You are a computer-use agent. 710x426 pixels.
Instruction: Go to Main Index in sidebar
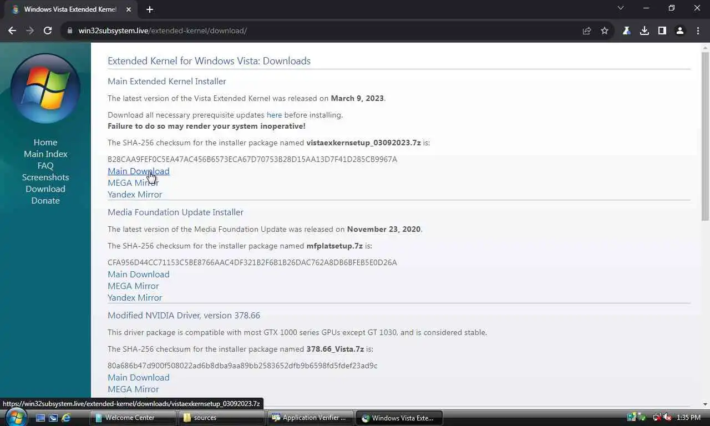[45, 154]
